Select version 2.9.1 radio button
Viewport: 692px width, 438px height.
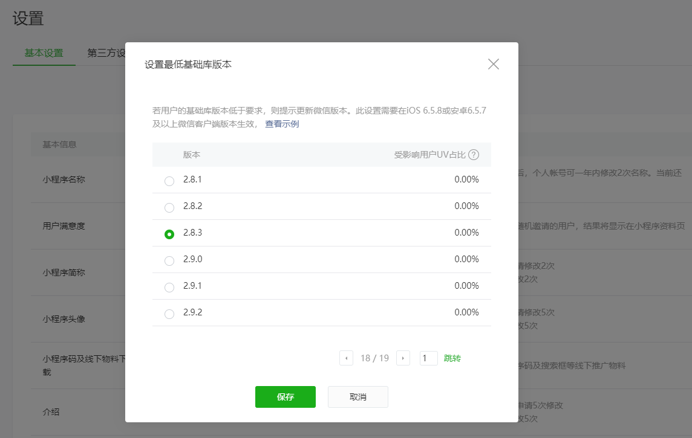[x=169, y=288]
